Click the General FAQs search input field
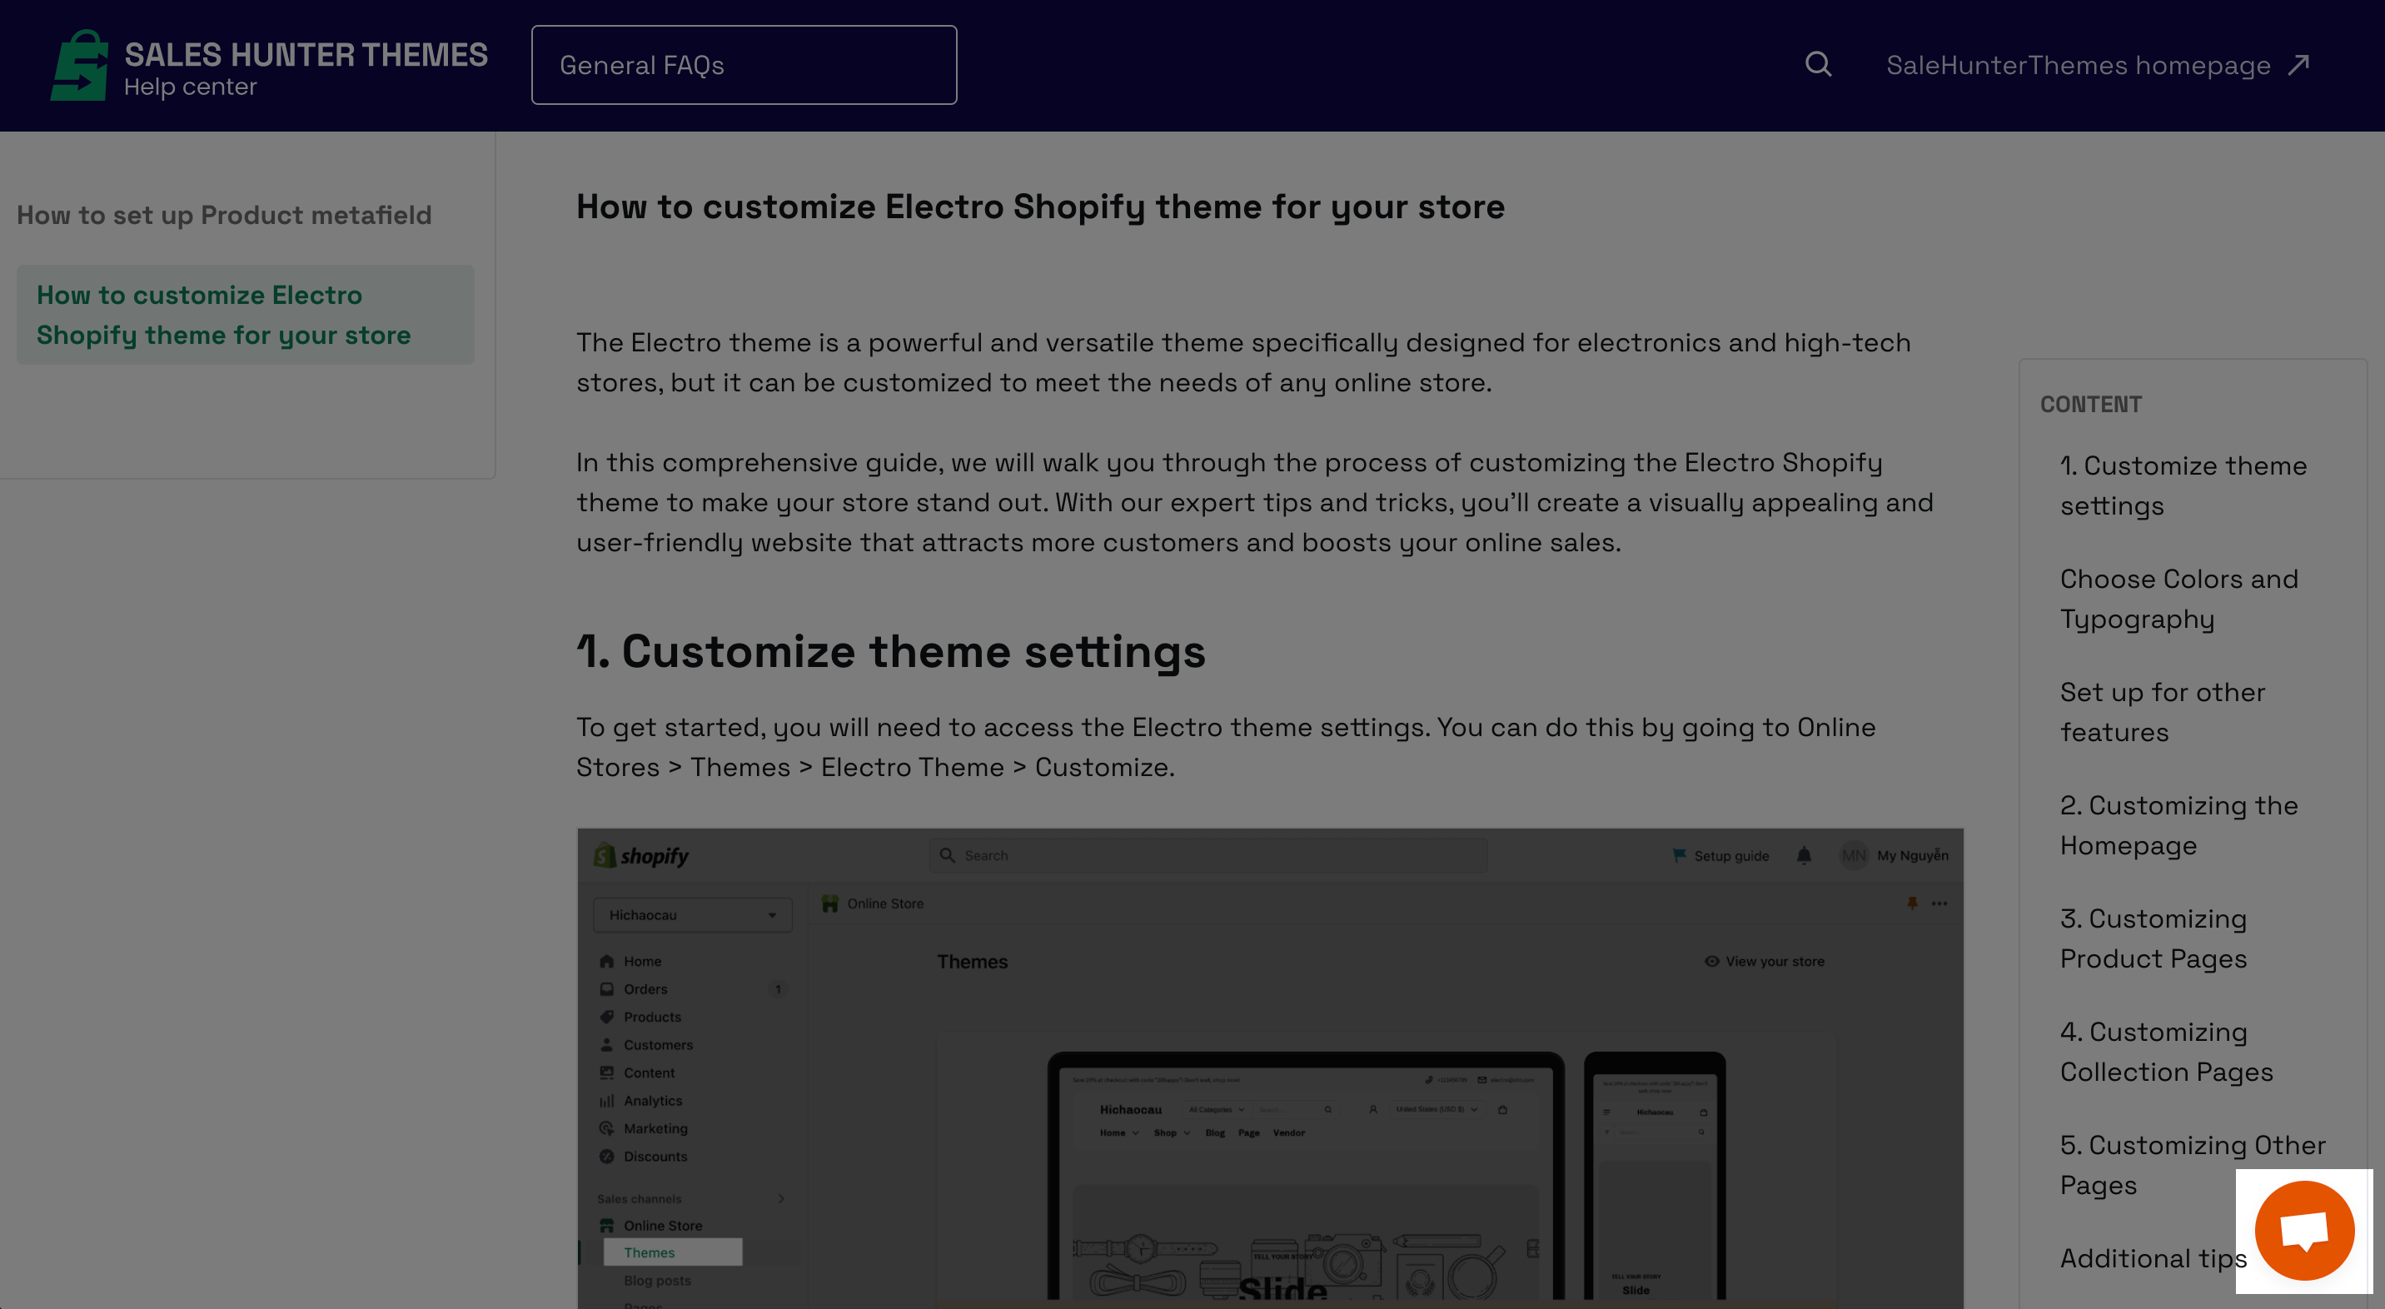The height and width of the screenshot is (1309, 2385). pos(744,64)
